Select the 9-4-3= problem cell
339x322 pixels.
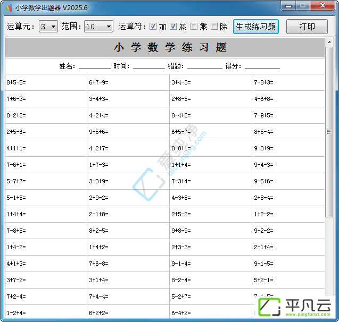(288, 165)
